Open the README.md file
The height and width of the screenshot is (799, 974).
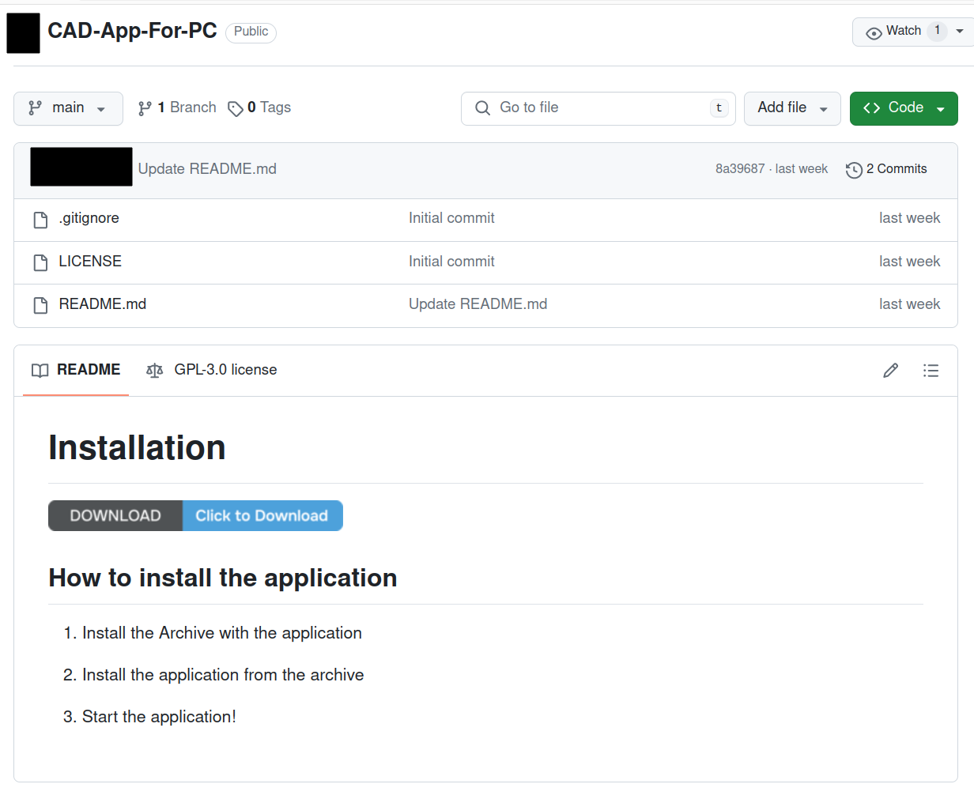pos(102,303)
